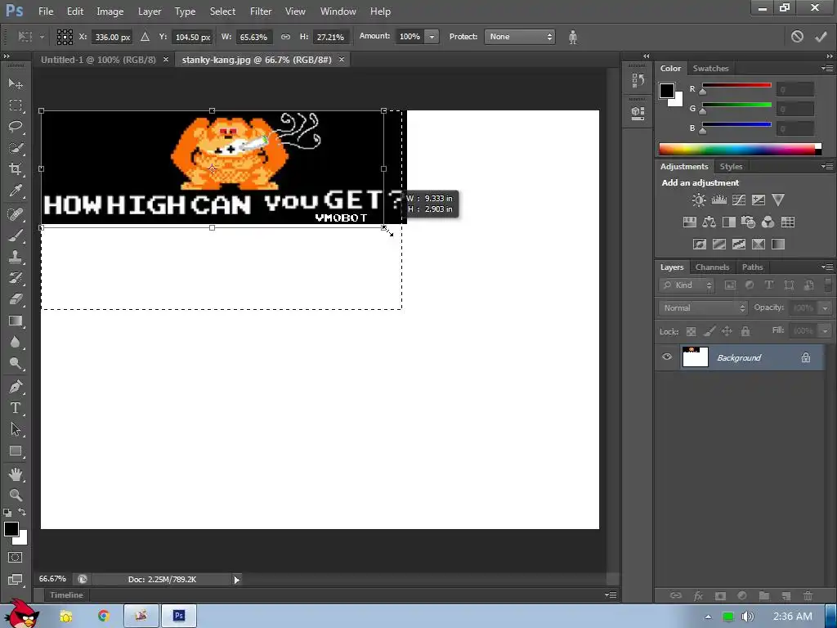Select the Quick Selection tool
The height and width of the screenshot is (628, 837).
15,148
